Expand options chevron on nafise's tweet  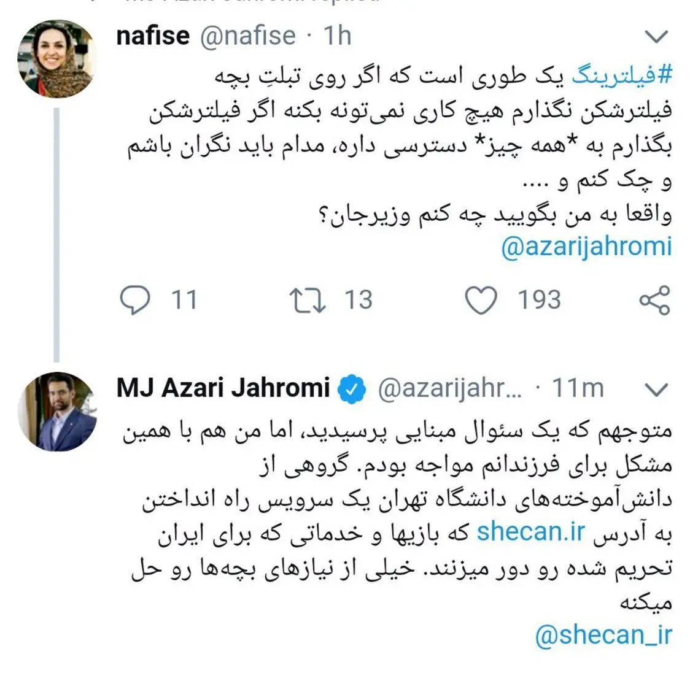coord(657,37)
